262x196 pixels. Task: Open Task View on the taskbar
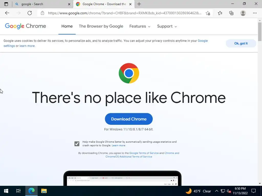[18, 191]
